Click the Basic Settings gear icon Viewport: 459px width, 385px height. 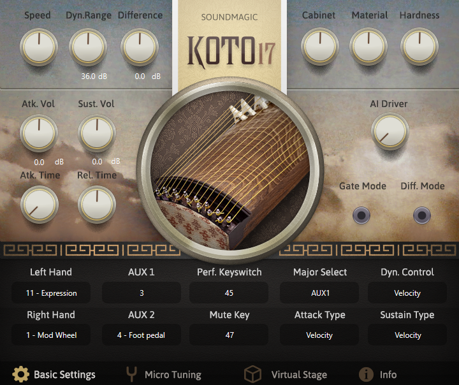coord(21,374)
